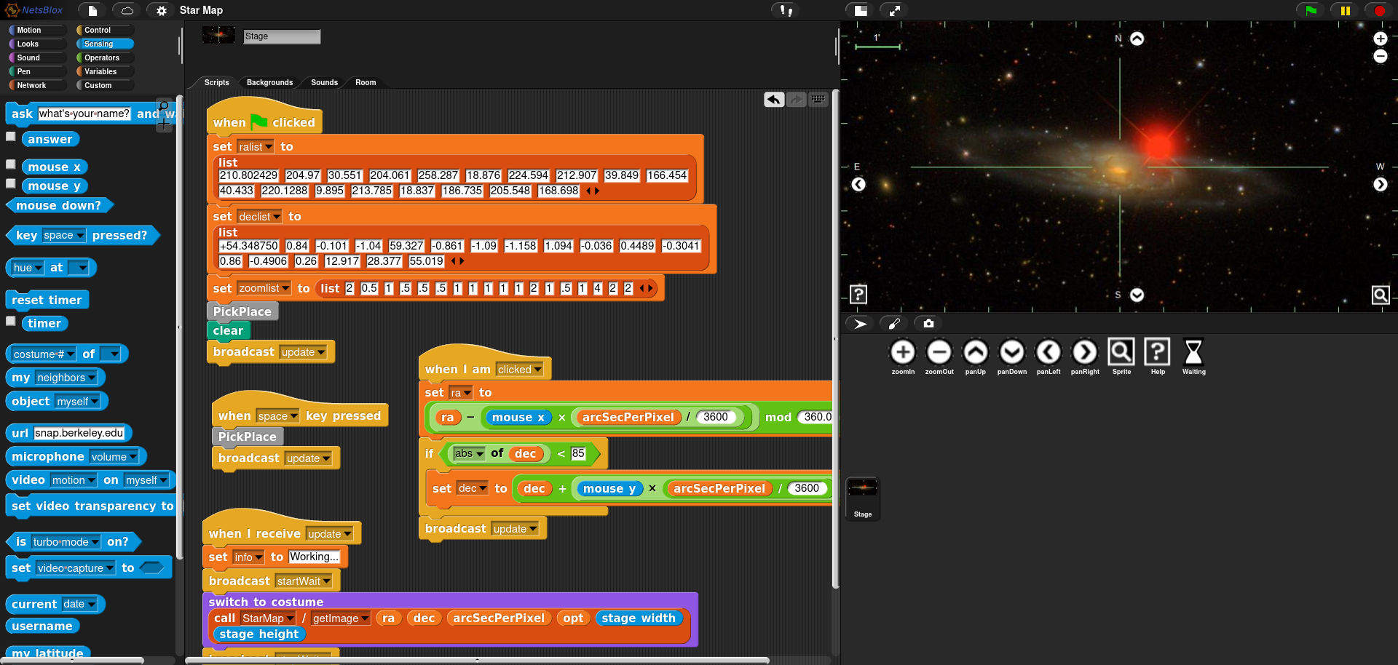Undo using the arrow in scripts area
Viewport: 1398px width, 665px height.
pyautogui.click(x=774, y=99)
